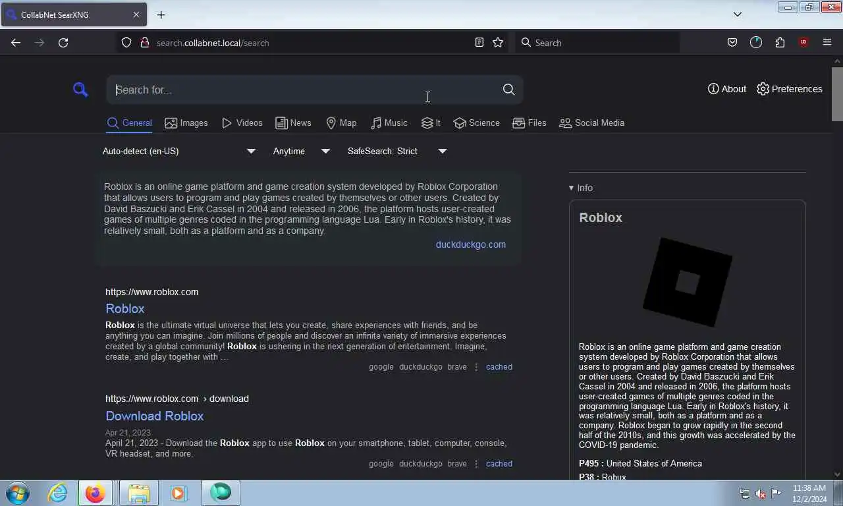843x506 pixels.
Task: Click the CollabNet SearXNG tab title
Action: (x=55, y=14)
